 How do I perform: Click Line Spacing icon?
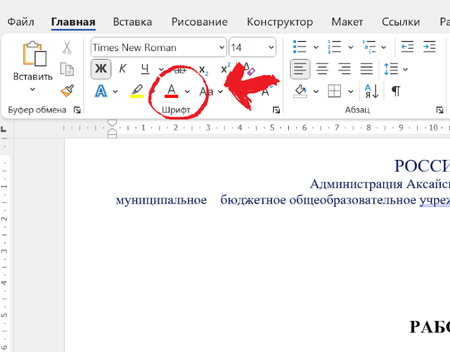(391, 69)
